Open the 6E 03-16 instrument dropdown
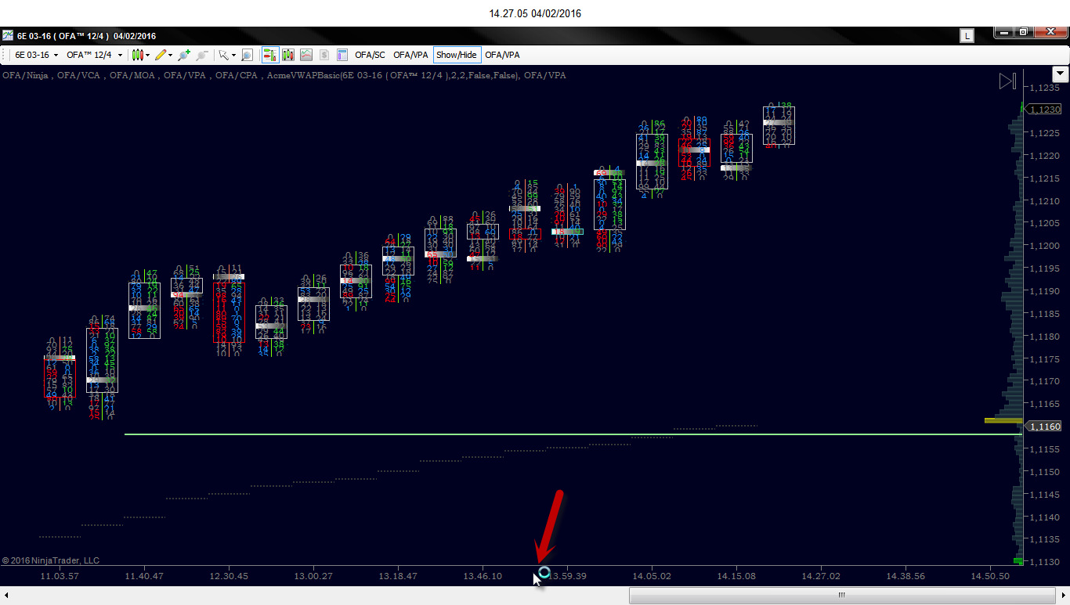 [37, 55]
